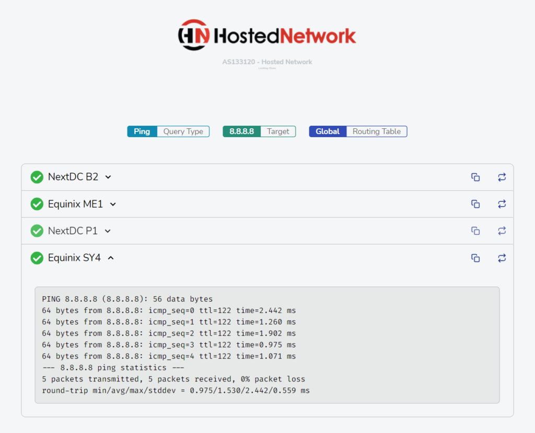Copy the Equinix SY4 output
The image size is (535, 433).
(475, 258)
